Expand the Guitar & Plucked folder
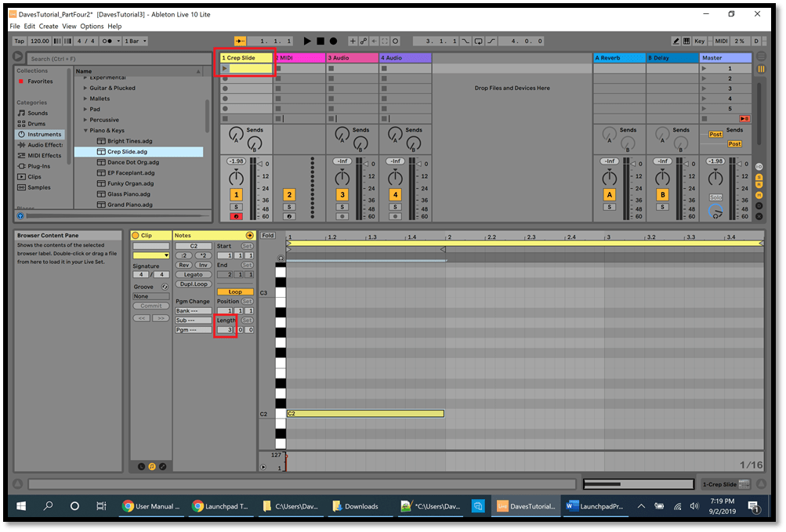The image size is (786, 532). 85,88
